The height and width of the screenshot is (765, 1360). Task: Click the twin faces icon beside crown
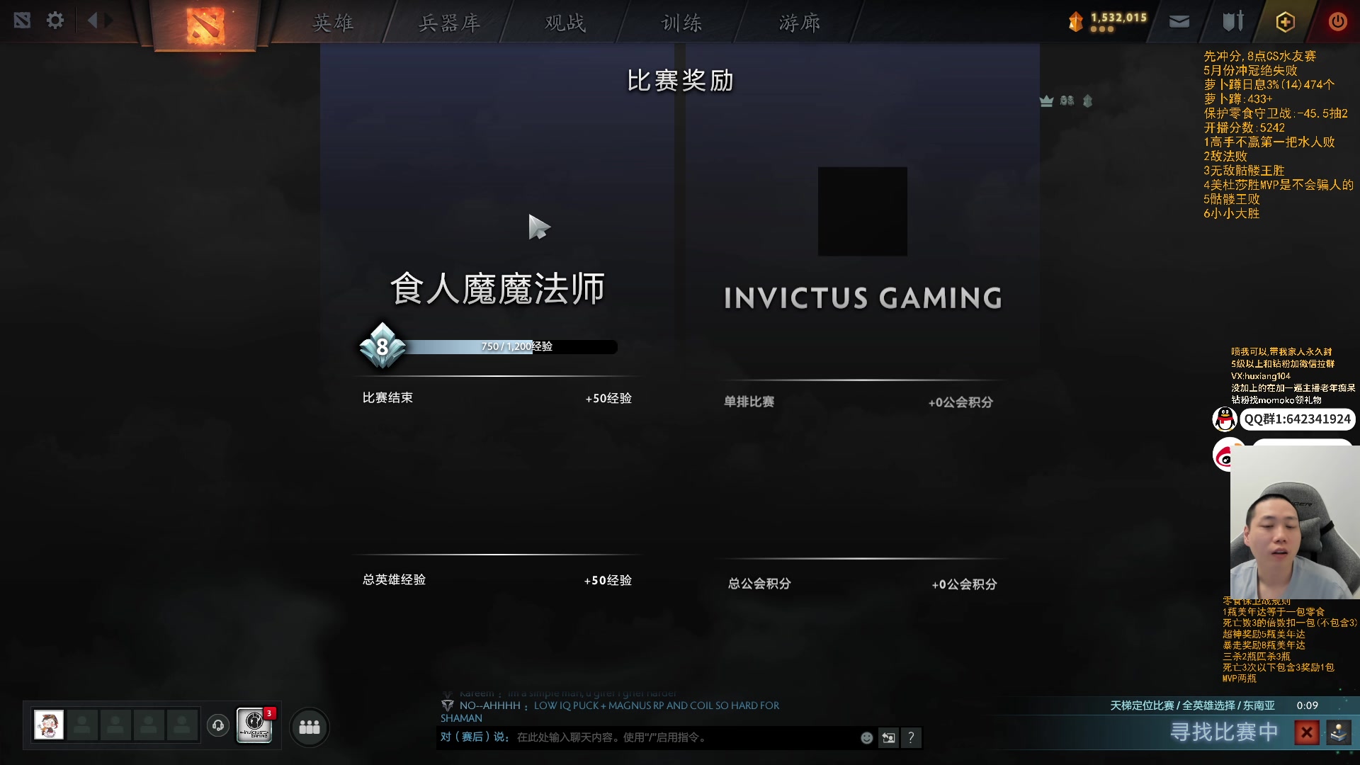point(1067,101)
